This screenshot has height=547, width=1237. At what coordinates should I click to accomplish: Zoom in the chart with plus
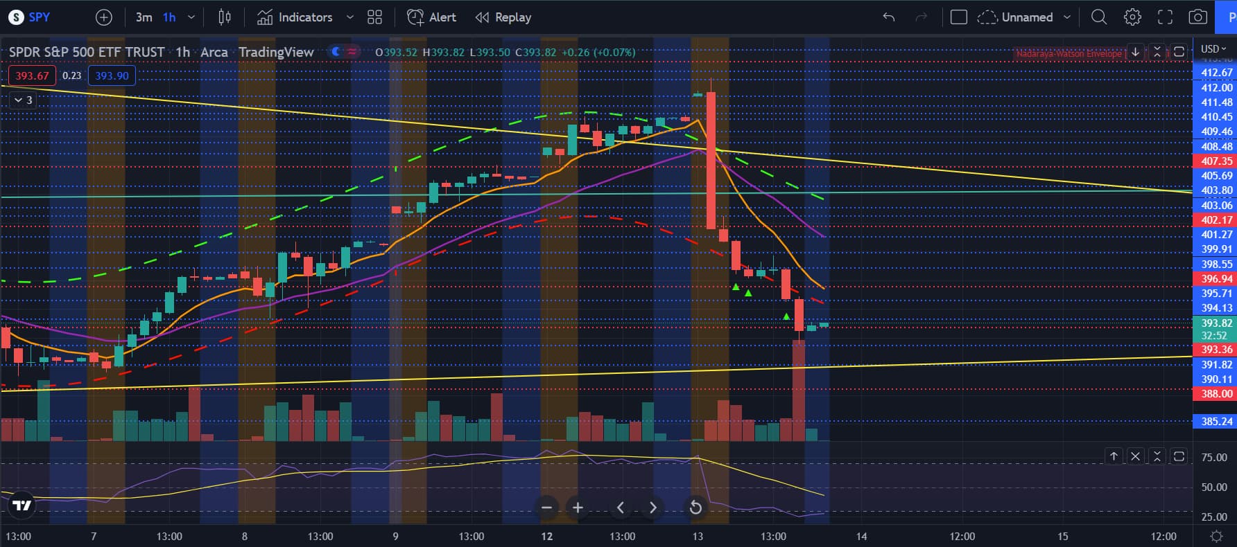(x=578, y=508)
